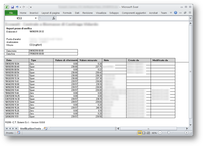The width and height of the screenshot is (203, 146).
Task: Switch to Page Layout view
Action: pyautogui.click(x=144, y=133)
